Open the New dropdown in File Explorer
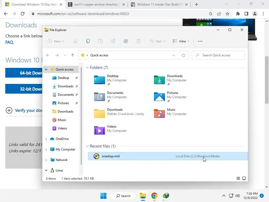The width and height of the screenshot is (269, 202). pyautogui.click(x=56, y=41)
